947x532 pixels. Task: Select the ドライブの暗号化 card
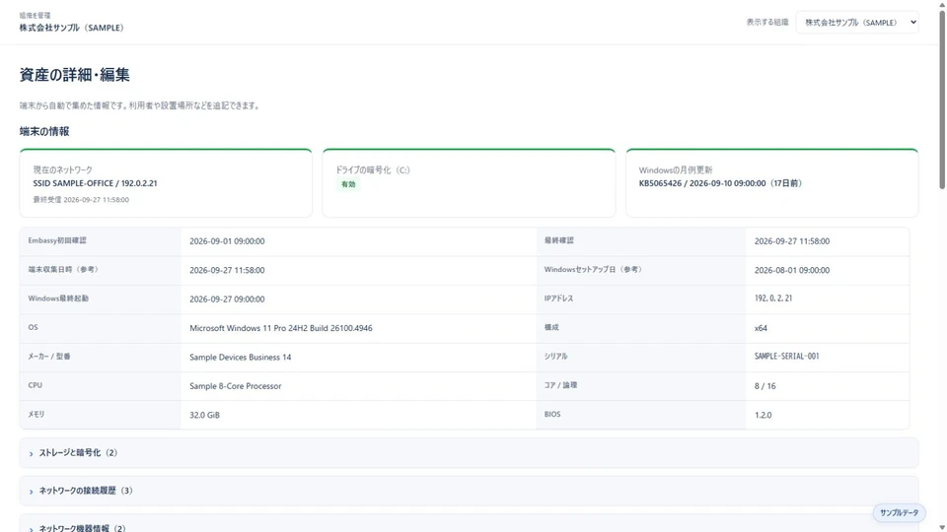coord(469,183)
